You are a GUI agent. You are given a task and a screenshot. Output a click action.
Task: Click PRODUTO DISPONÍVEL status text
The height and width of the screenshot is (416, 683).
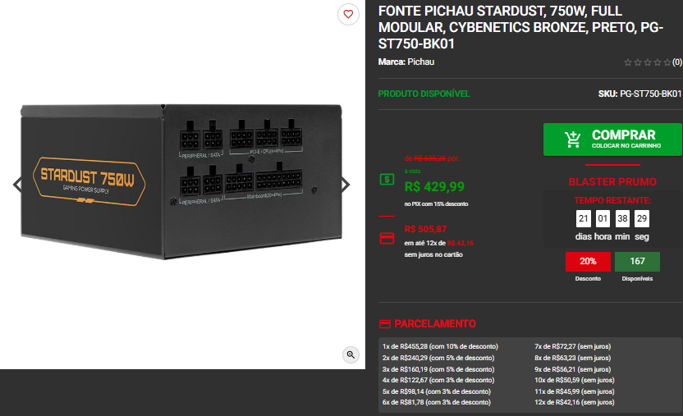coord(424,94)
